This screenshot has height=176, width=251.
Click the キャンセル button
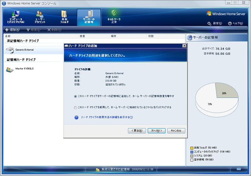click(x=176, y=131)
